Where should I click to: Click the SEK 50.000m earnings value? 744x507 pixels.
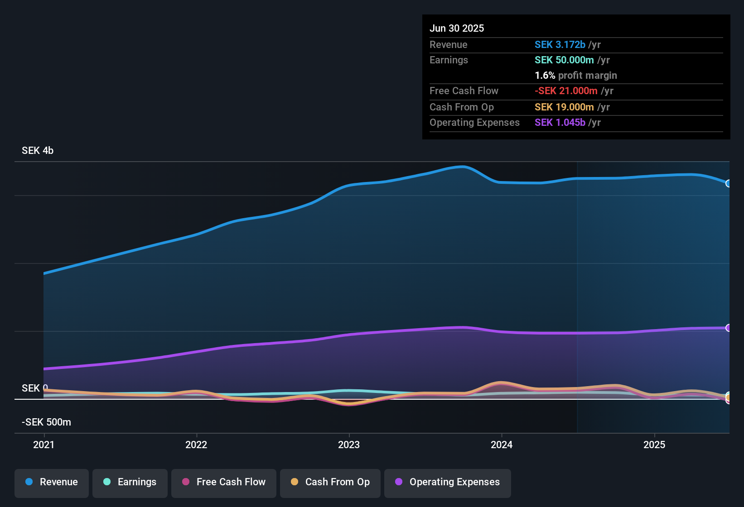[564, 60]
